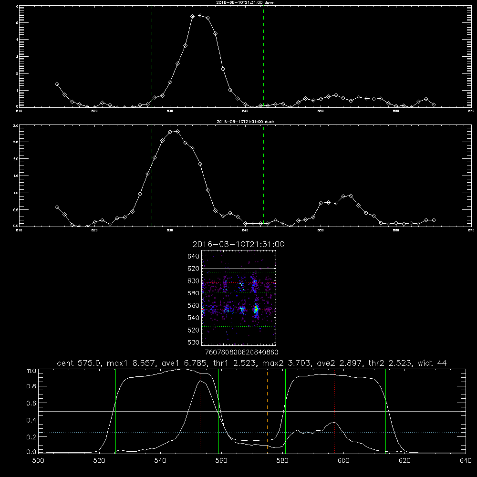Viewport: 477px width, 477px height.
Task: Click the green vertical line near 614 in bottom plot
Action: pos(385,411)
